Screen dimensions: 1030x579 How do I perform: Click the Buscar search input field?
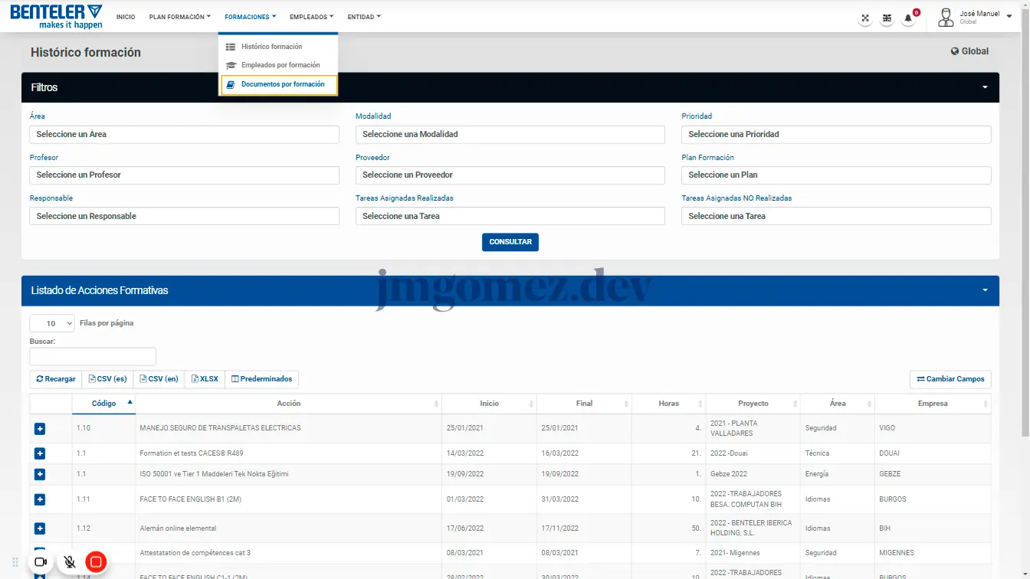(x=93, y=357)
